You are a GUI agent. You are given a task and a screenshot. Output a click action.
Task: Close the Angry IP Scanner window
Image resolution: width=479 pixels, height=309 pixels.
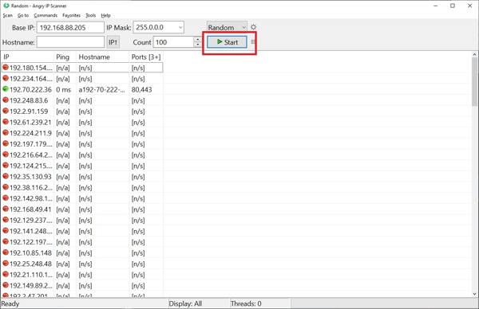tap(470, 6)
